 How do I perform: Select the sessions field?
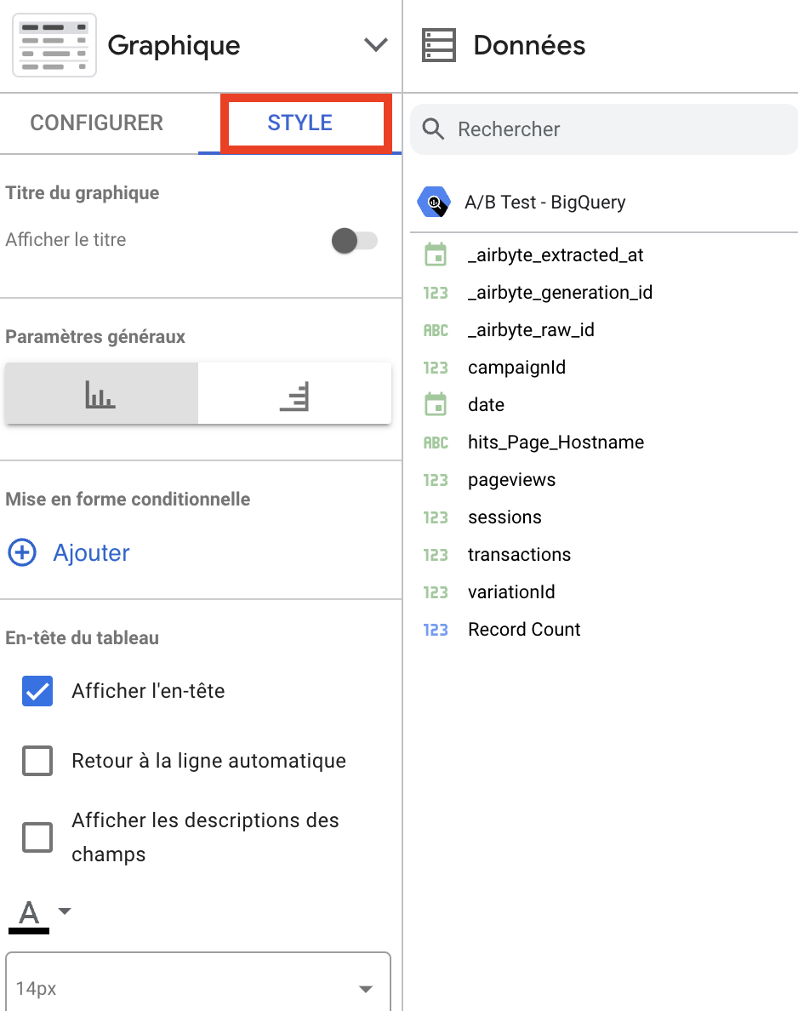(504, 517)
